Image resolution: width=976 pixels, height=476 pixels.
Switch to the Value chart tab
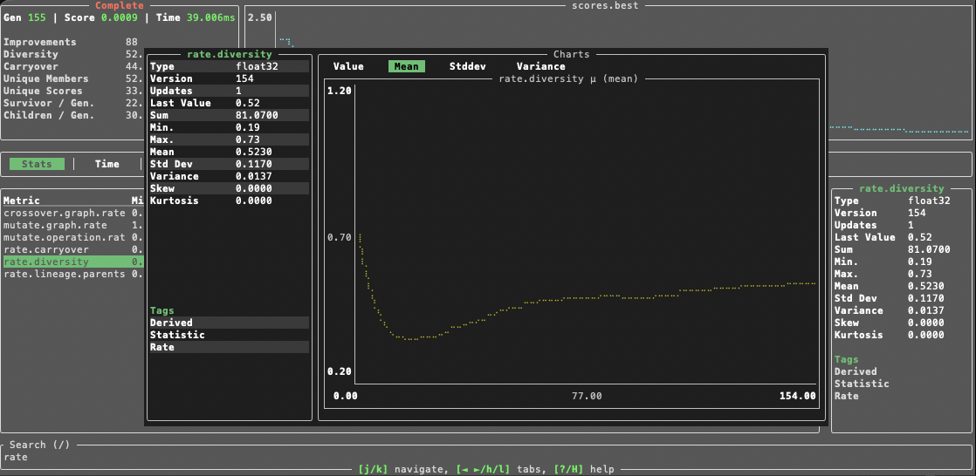(348, 66)
